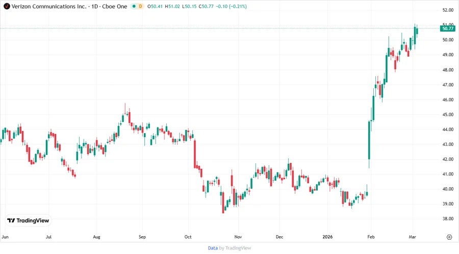Screen dimensions: 459x254
Task: Select the Verizon Communications Inc. title
Action: [x=49, y=6]
